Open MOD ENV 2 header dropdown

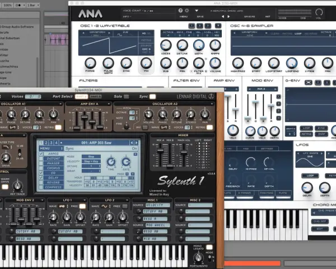point(43,200)
